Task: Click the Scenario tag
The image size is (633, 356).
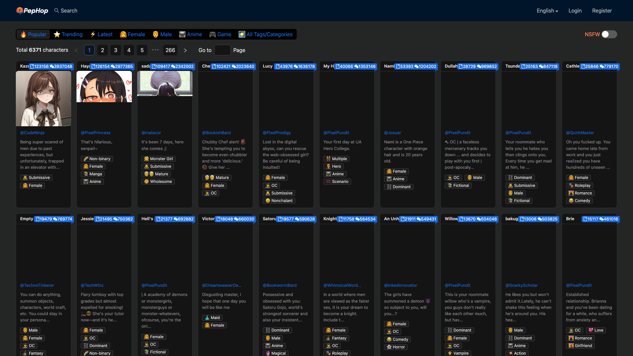Action: coord(337,182)
